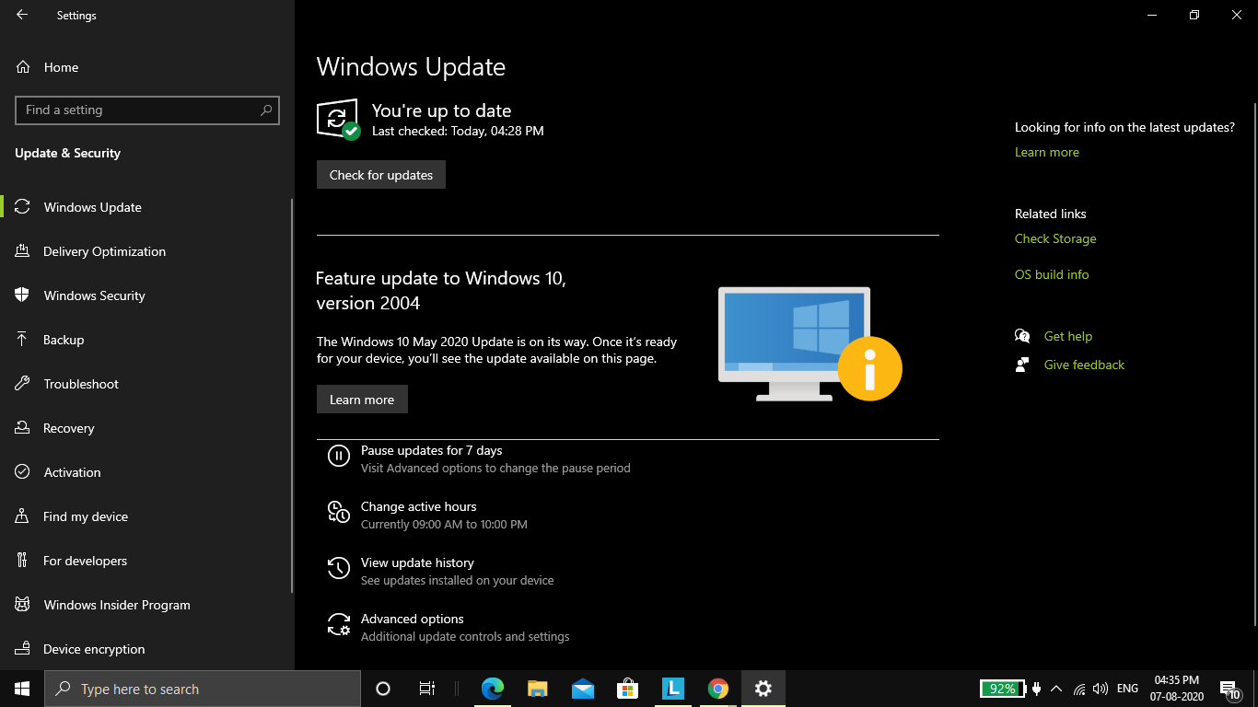Open Task View on the taskbar

[427, 689]
